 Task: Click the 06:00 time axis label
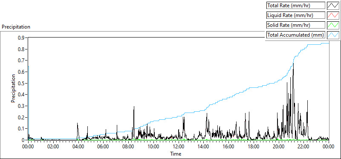click(103, 147)
